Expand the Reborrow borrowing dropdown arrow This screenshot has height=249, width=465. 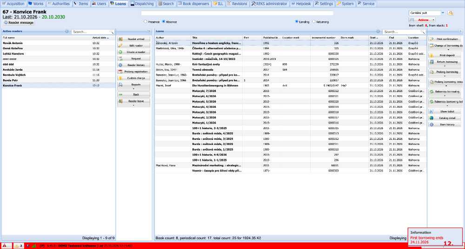coord(445,96)
